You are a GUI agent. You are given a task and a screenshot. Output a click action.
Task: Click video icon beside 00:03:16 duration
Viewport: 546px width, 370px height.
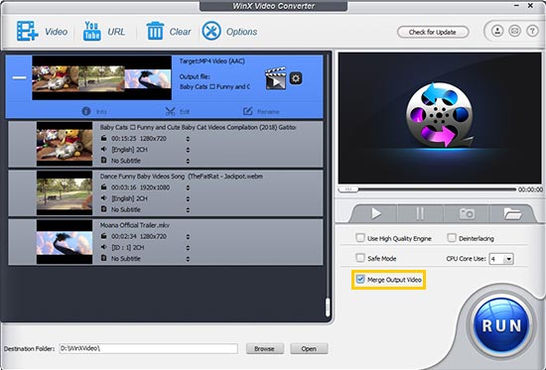pyautogui.click(x=104, y=186)
